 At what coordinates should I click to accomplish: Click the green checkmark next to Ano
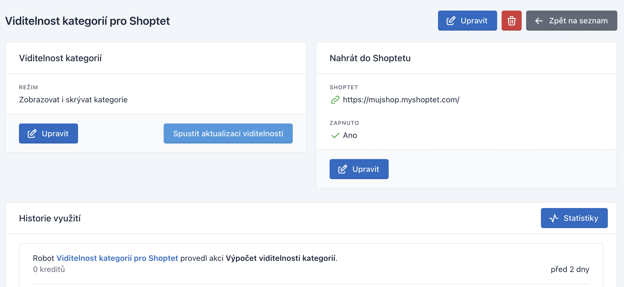click(x=335, y=135)
